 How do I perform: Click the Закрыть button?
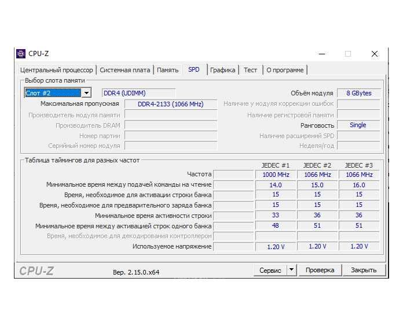(x=364, y=270)
